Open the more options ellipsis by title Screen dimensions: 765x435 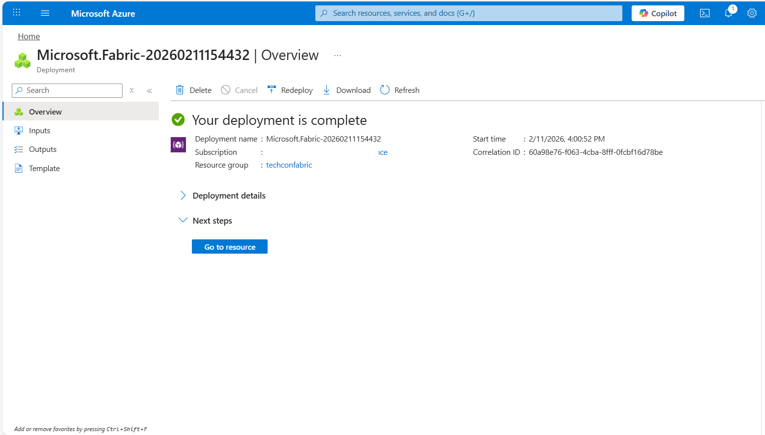(x=337, y=56)
